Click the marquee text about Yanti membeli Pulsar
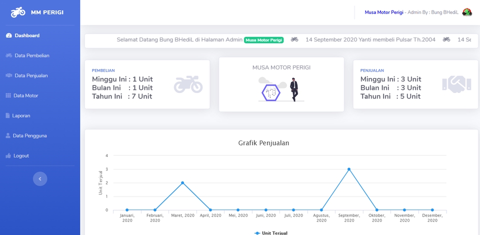The height and width of the screenshot is (235, 480). pos(370,40)
